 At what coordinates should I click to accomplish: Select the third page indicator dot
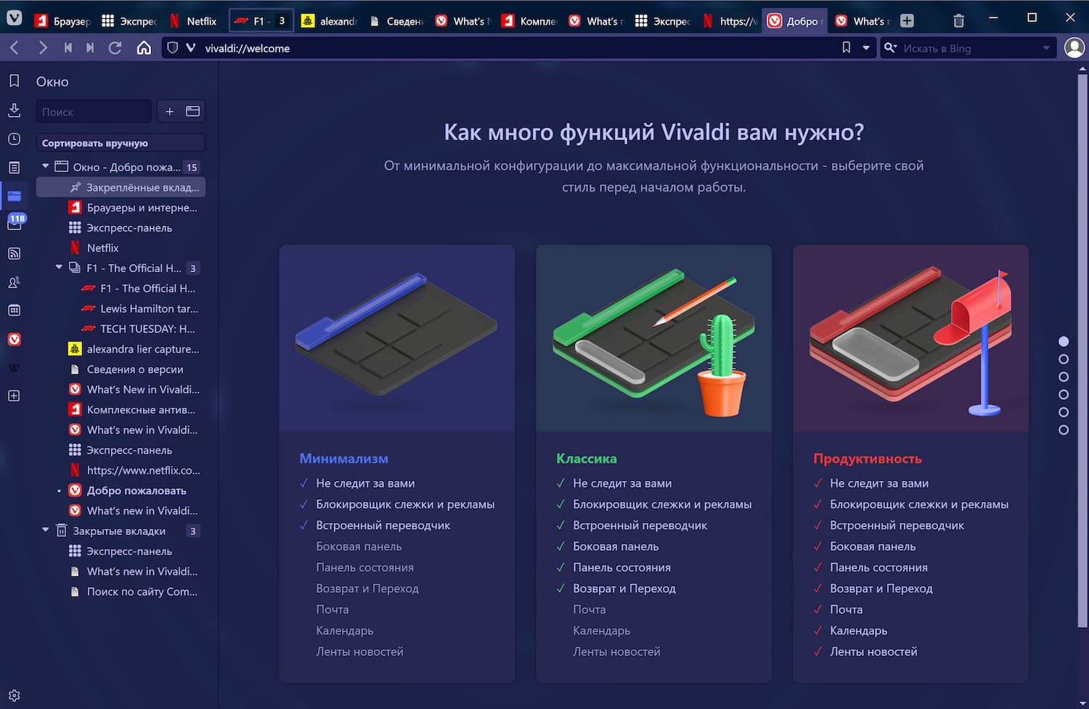point(1064,377)
